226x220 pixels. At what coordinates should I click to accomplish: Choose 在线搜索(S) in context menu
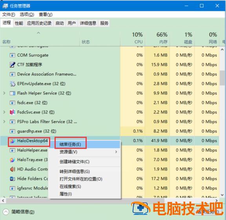point(85,187)
